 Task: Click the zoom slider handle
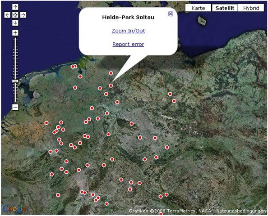tap(15, 81)
